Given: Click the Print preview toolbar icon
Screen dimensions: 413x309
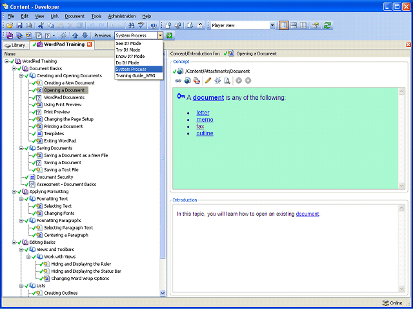Looking at the screenshot, I should tap(29, 26).
